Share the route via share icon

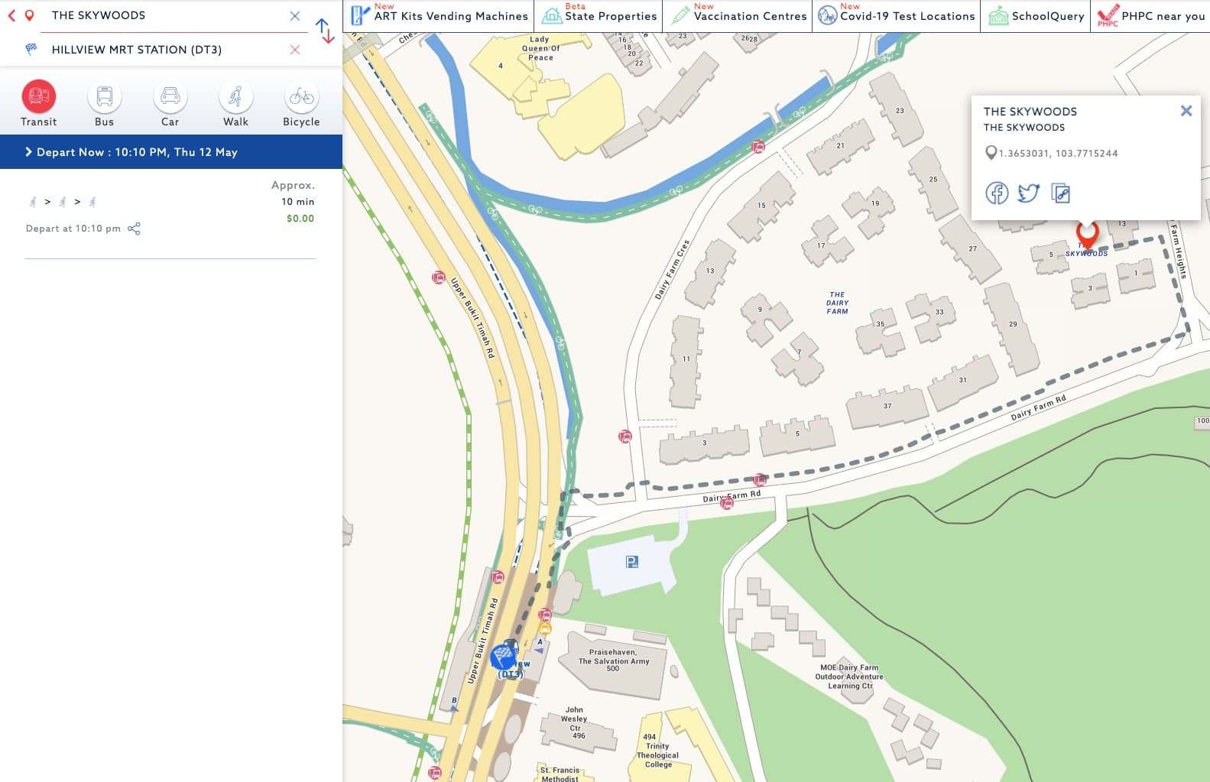[134, 229]
